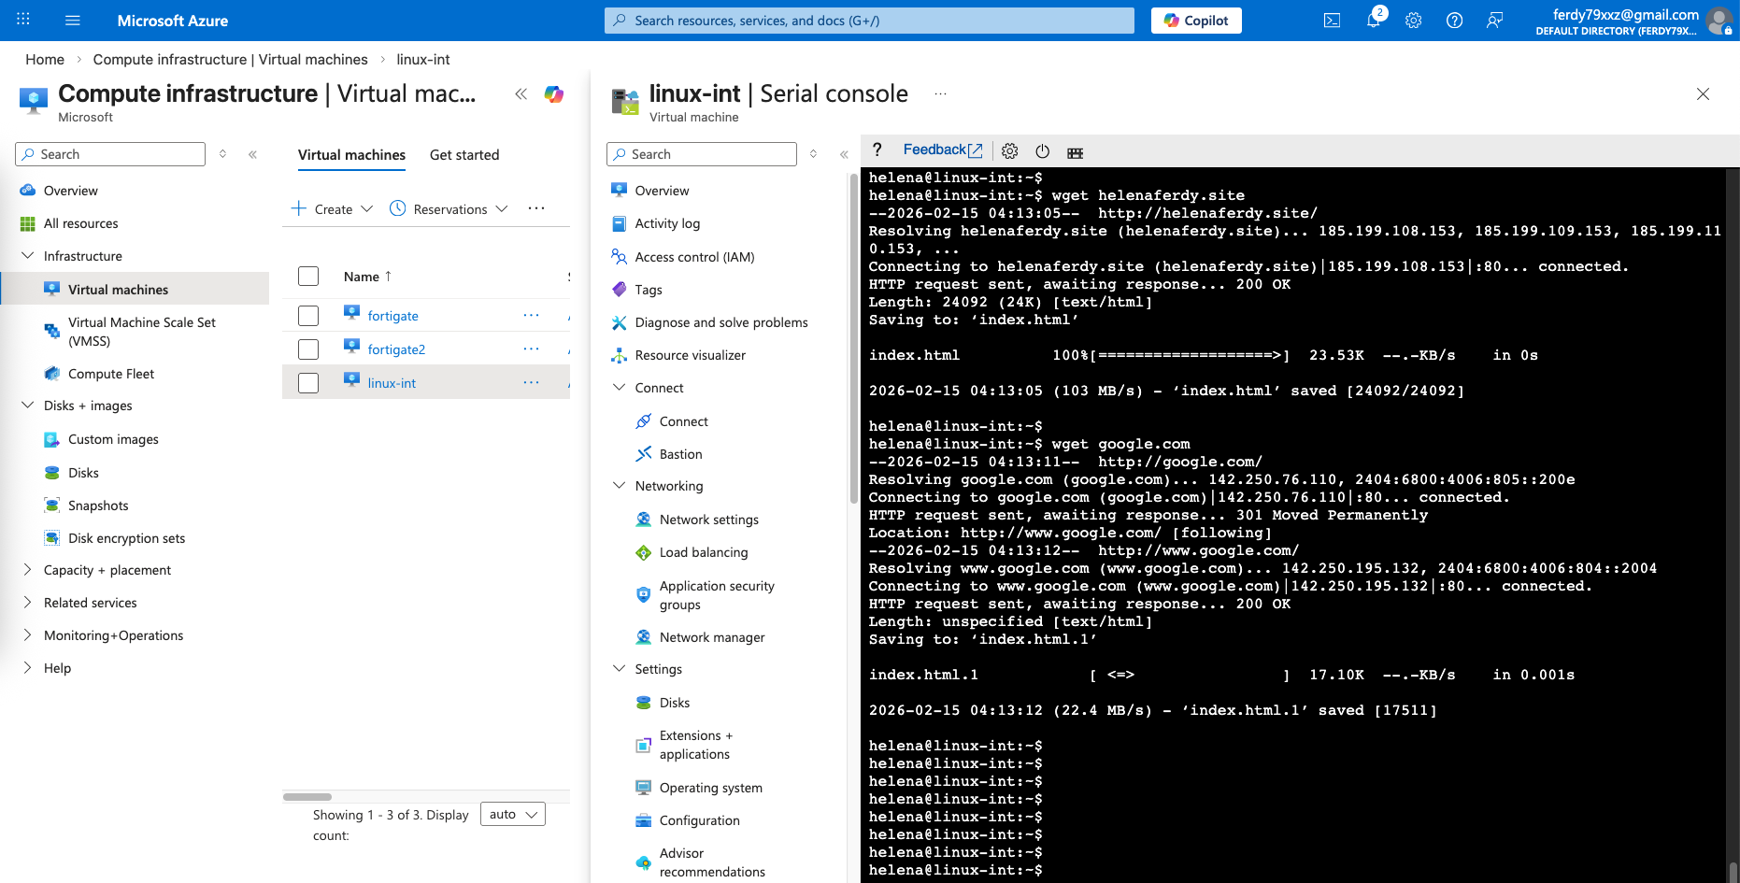This screenshot has height=883, width=1740.
Task: Click the VM list horizontal scrollbar
Action: (307, 797)
